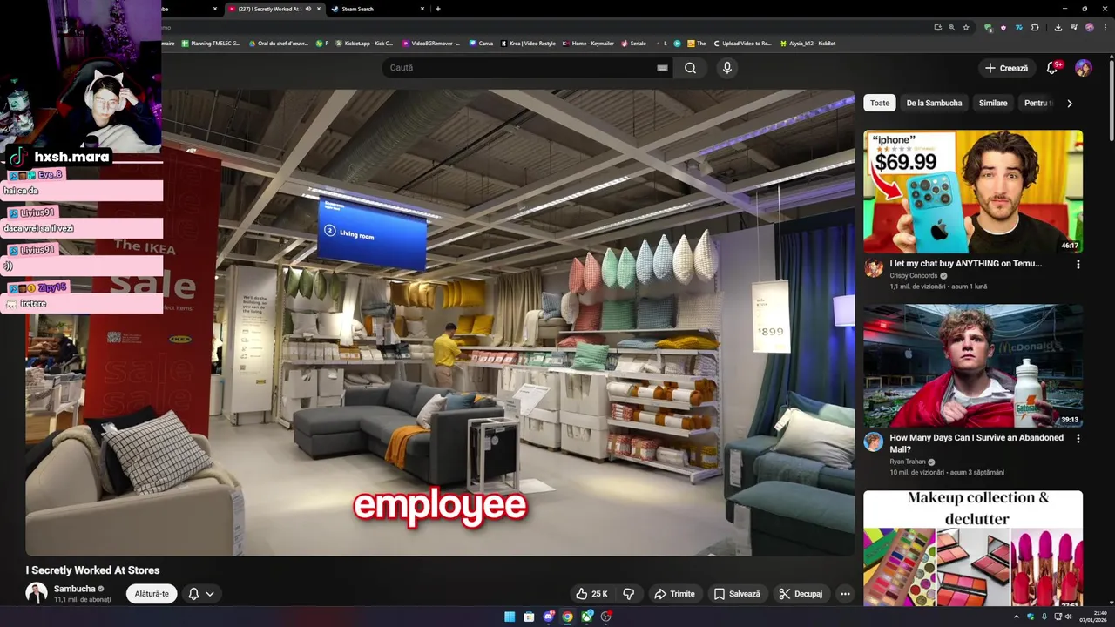Mute the playing YouTube tab audio icon
The width and height of the screenshot is (1115, 627).
tap(307, 9)
